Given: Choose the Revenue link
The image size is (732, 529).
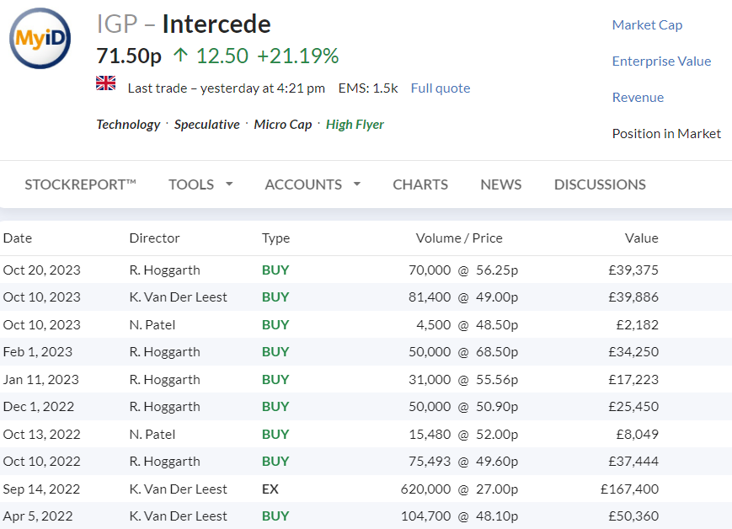Looking at the screenshot, I should click(x=638, y=97).
